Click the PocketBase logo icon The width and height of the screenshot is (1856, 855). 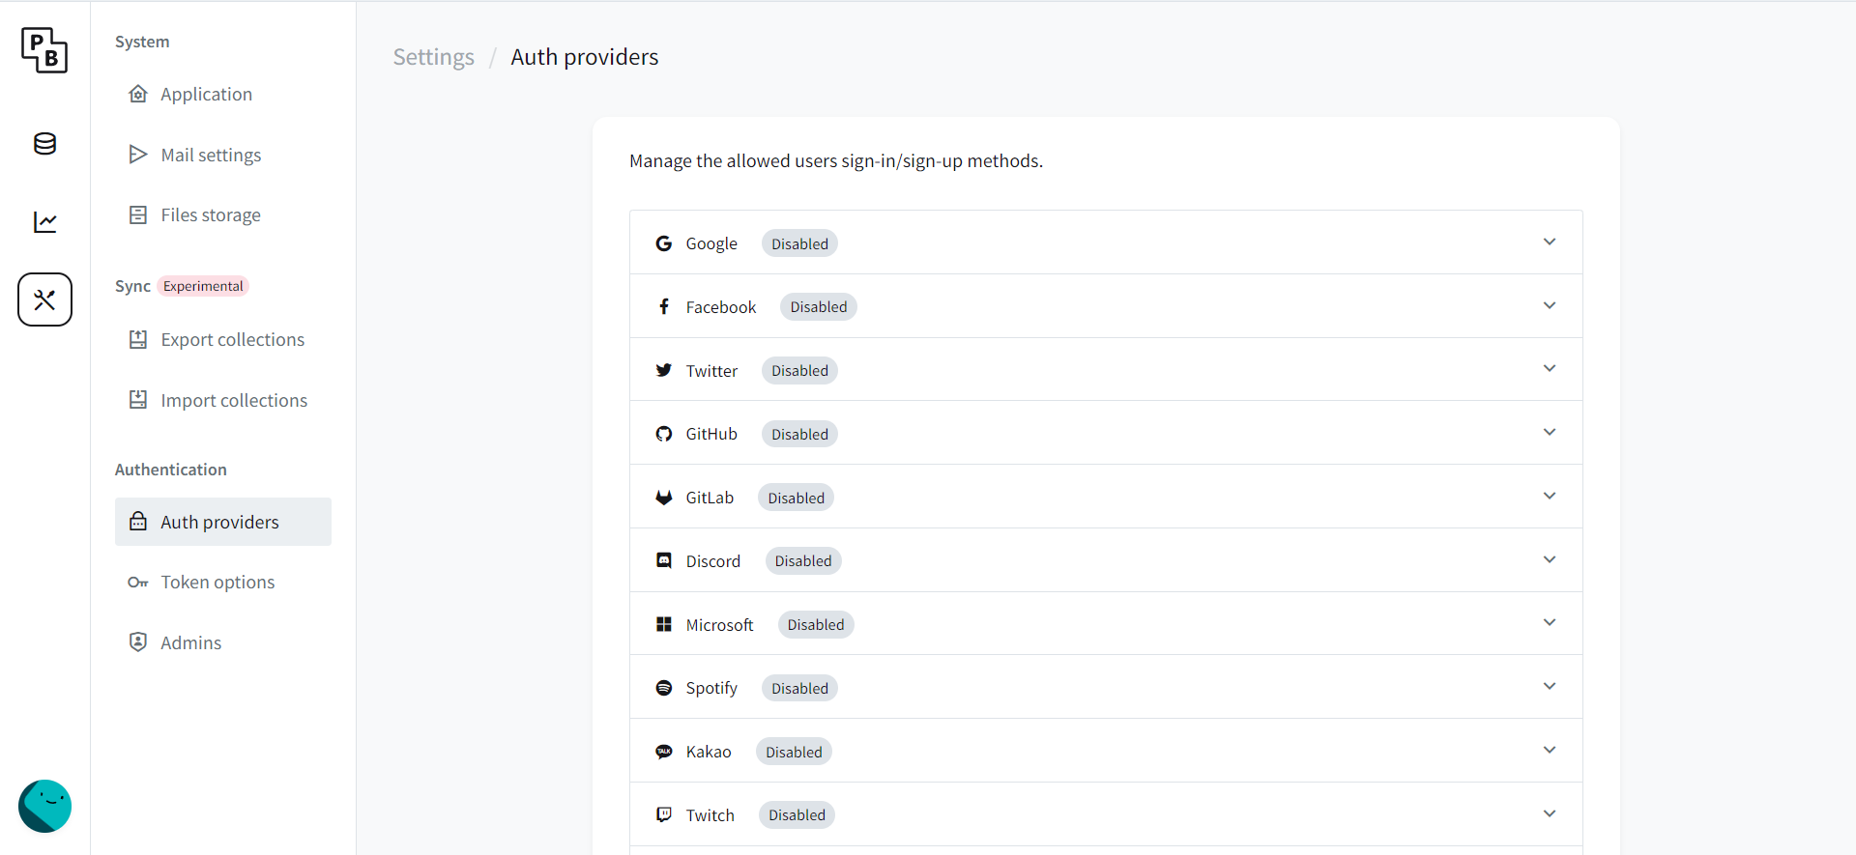click(44, 50)
